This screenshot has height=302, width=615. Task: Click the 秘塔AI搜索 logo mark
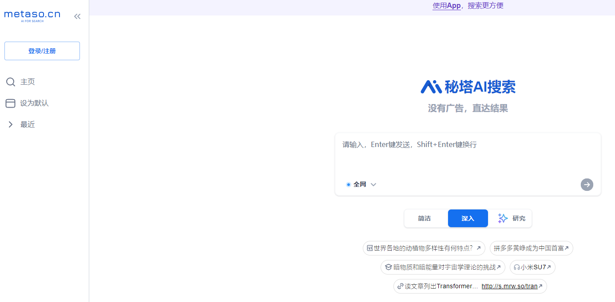431,87
